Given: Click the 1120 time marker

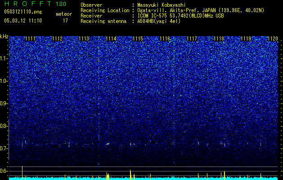Looking at the screenshot, I should [x=273, y=38].
